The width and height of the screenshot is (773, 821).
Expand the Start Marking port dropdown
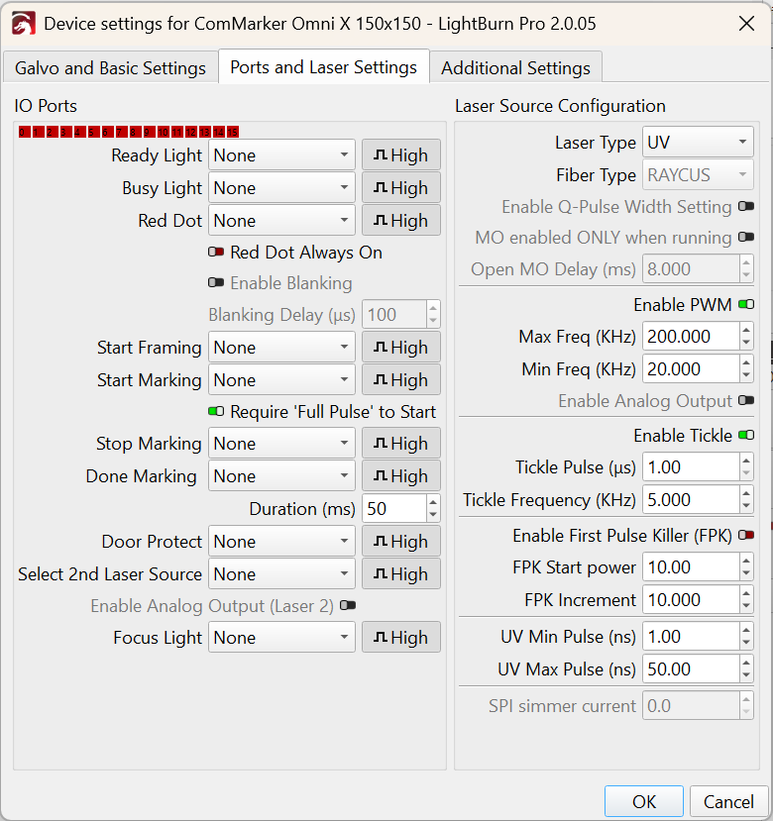(281, 380)
